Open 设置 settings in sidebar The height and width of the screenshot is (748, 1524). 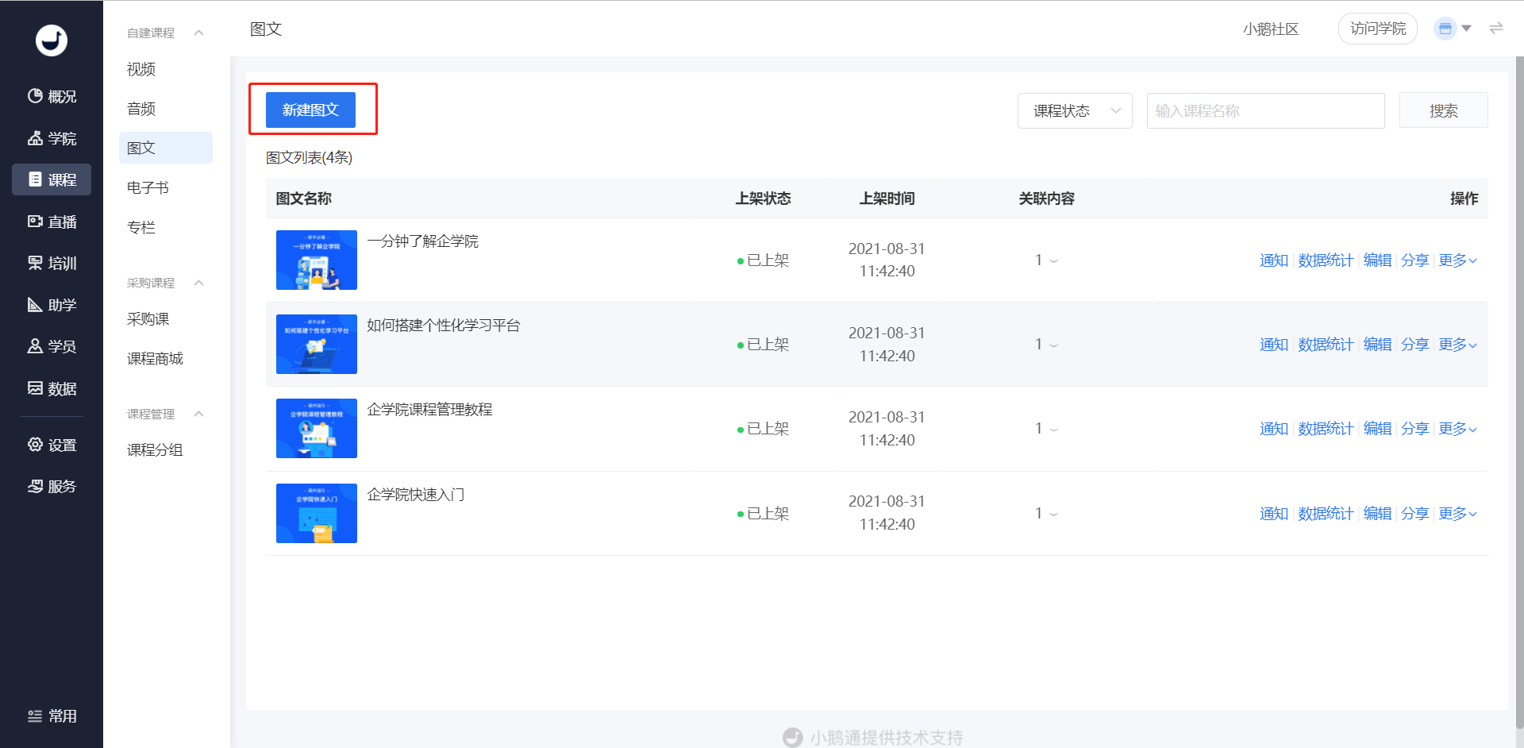52,445
